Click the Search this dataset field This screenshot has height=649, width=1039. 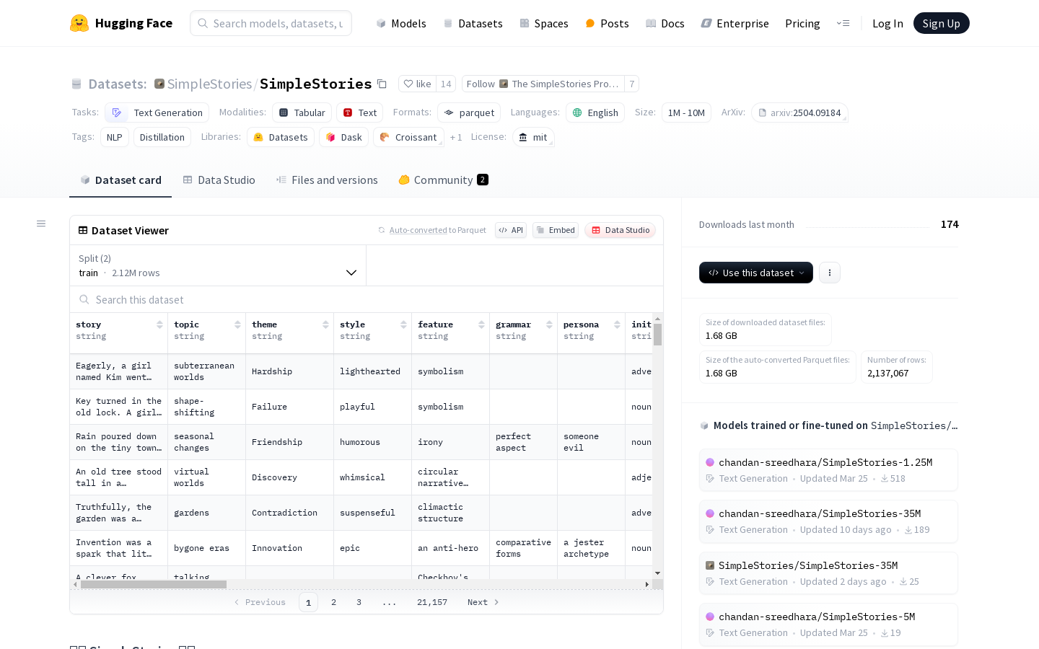pos(367,299)
